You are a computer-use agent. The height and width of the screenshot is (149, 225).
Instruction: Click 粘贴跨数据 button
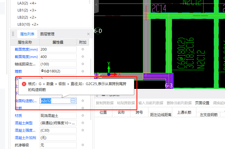(x=126, y=103)
